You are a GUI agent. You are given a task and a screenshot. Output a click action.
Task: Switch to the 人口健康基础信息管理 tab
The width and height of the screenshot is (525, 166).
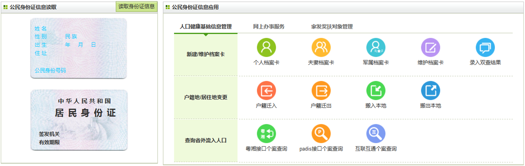pos(205,27)
